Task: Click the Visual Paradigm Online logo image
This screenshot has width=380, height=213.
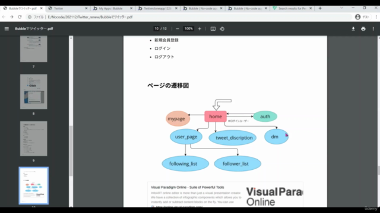Action: 274,196
